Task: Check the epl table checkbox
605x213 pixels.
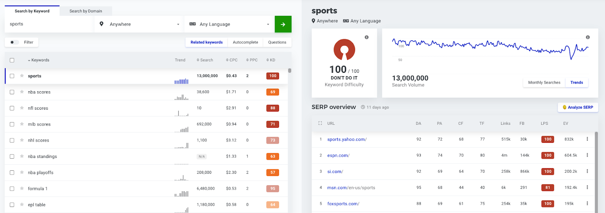Action: [12, 205]
